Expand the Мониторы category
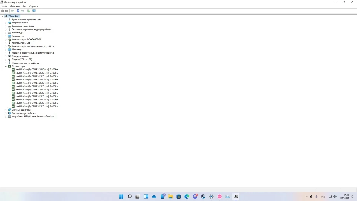The image size is (357, 201). click(x=6, y=50)
